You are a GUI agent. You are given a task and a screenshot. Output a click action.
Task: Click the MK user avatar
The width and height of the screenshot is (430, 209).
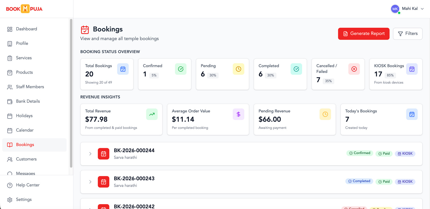point(395,9)
